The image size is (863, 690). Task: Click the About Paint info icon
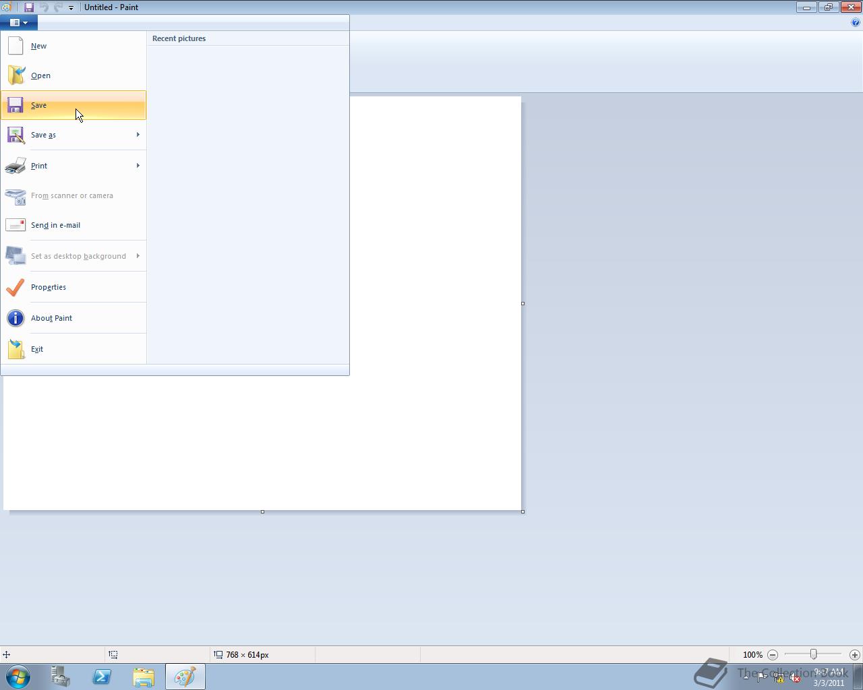[16, 318]
